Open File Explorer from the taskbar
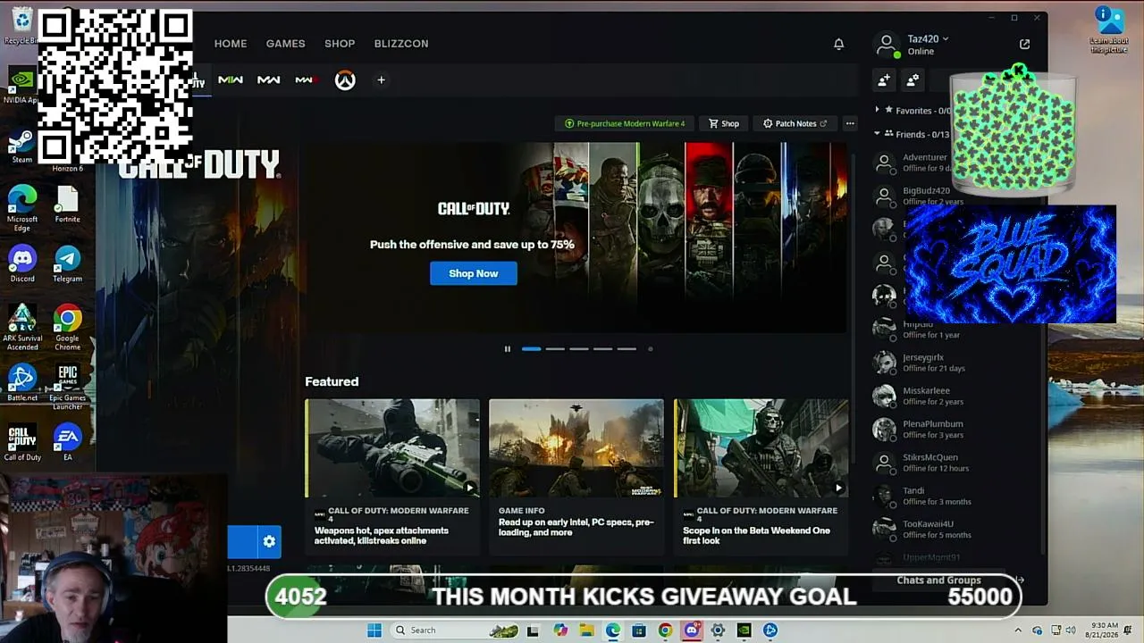 (586, 630)
